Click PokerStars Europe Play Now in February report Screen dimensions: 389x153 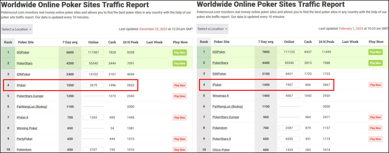(x=376, y=117)
